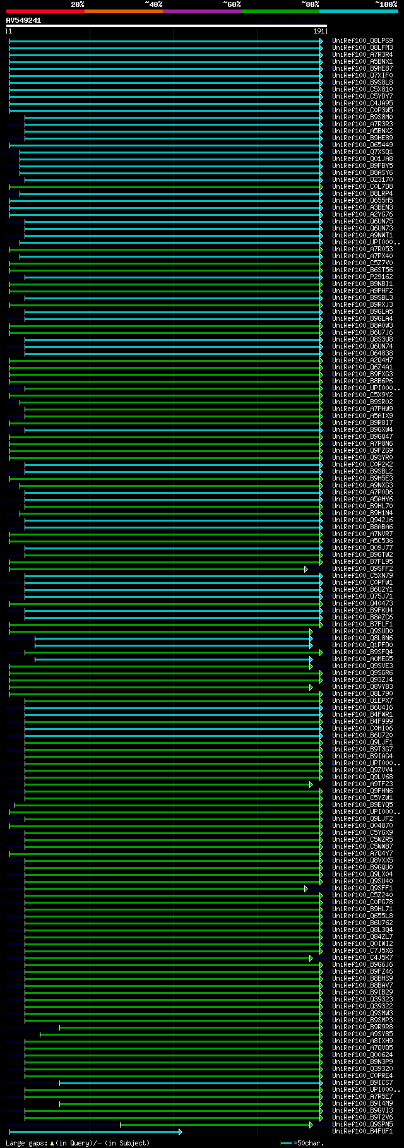Select UniRef100_Q6UN75 entry

(362, 222)
